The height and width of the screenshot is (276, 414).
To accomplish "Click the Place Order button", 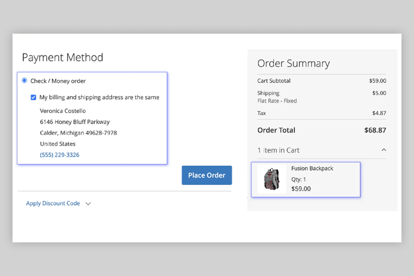I will [207, 175].
